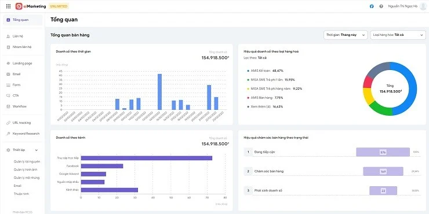This screenshot has width=429, height=214.
Task: Open Quản lý mã nhúng submenu item
Action: point(27,178)
